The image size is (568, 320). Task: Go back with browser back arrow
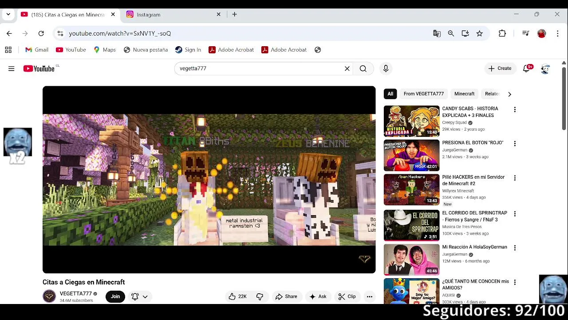coord(9,33)
